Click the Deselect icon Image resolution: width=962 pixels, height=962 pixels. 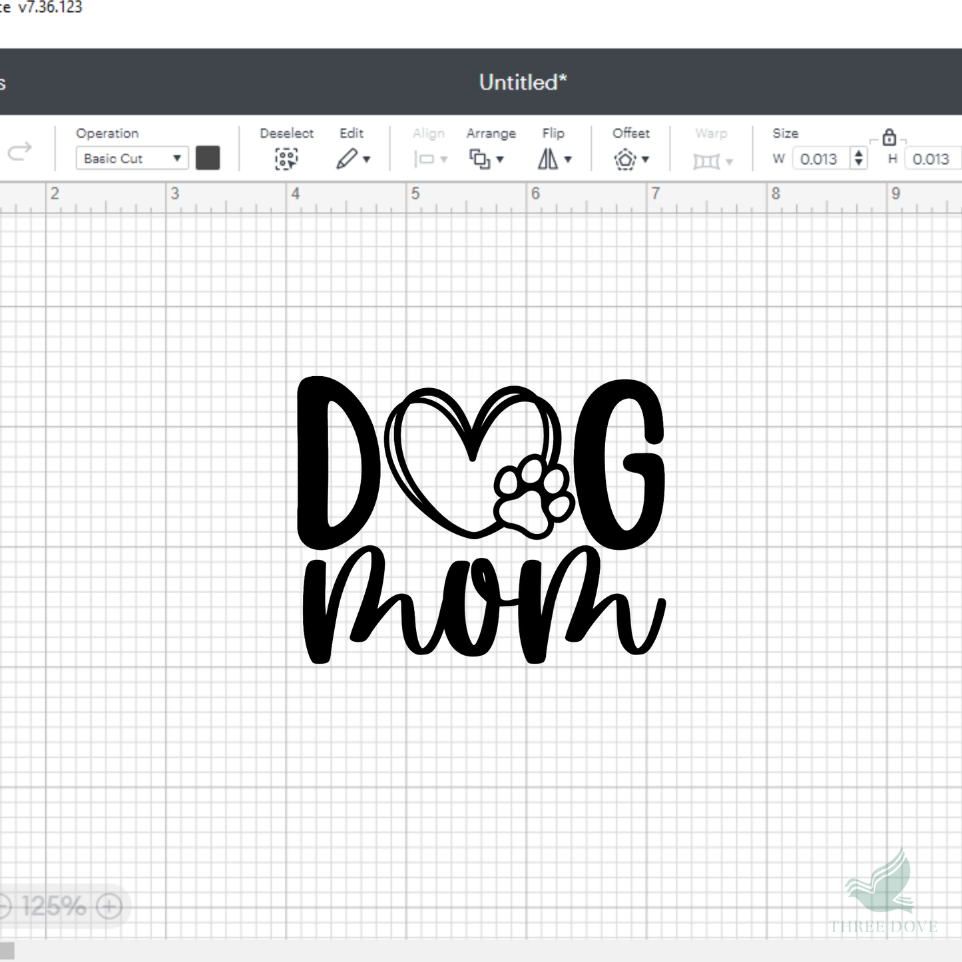click(286, 158)
